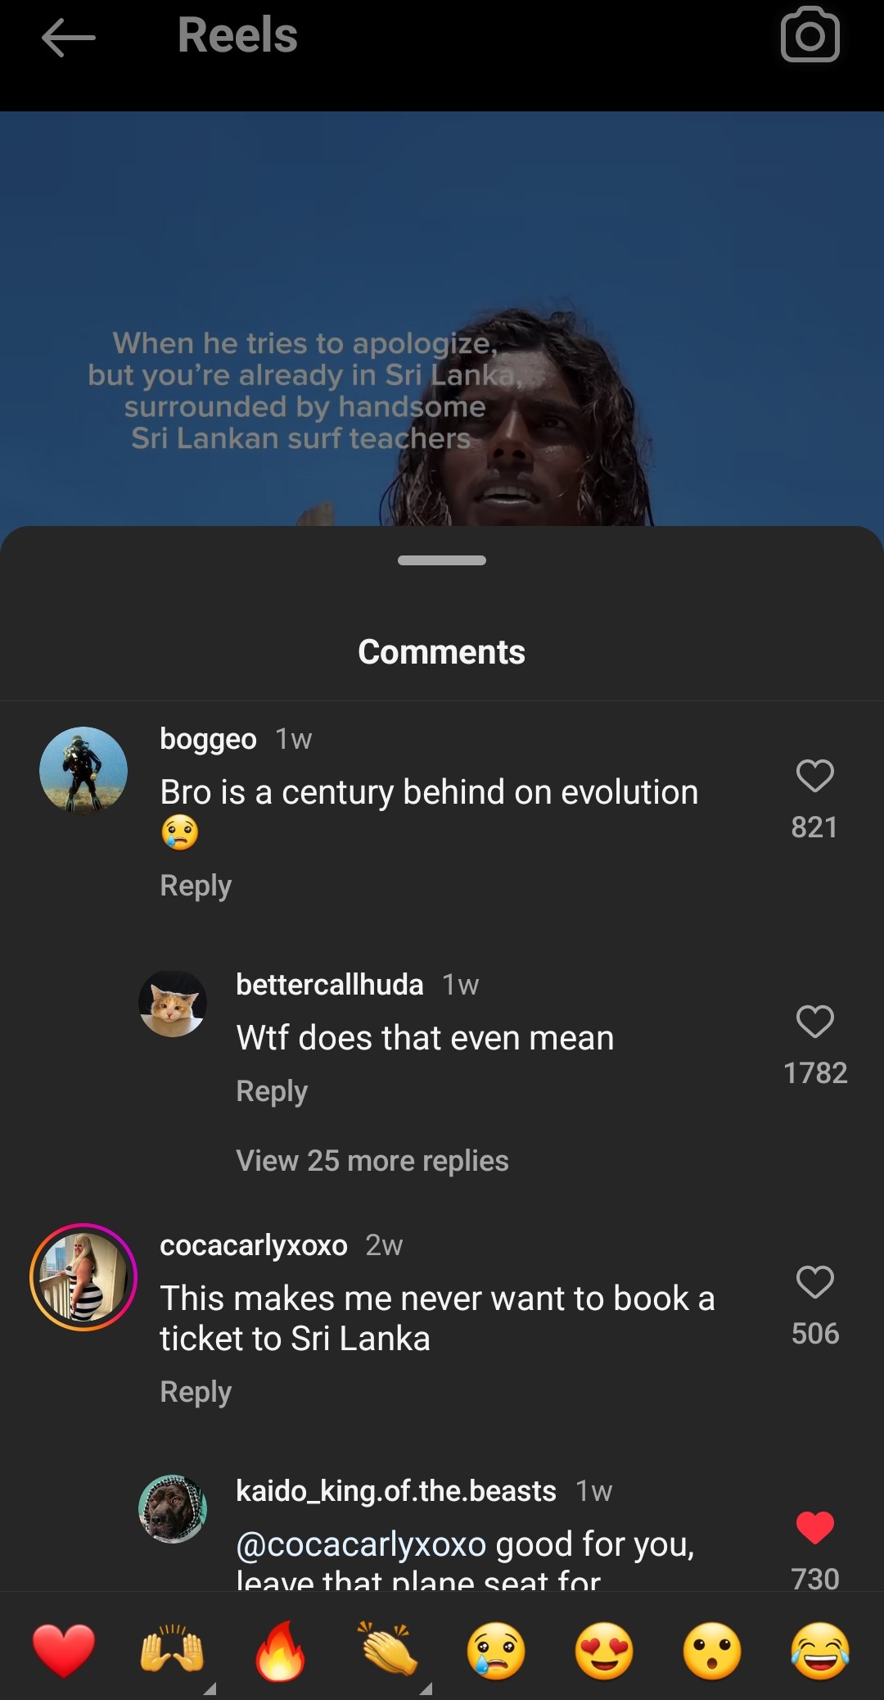Unlike kaido_king.of.the.beasts' reply
Screen dimensions: 884x1700
click(x=814, y=1528)
